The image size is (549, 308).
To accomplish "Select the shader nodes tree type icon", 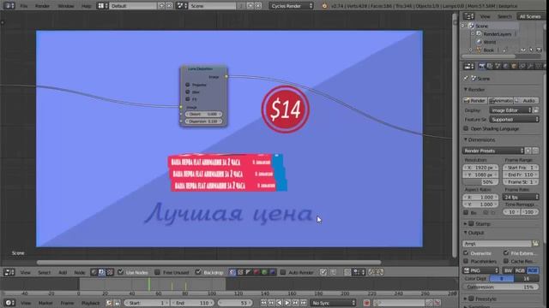I will pyautogui.click(x=94, y=272).
